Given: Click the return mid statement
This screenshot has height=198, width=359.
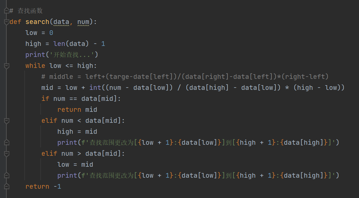Looking at the screenshot, I should [77, 110].
